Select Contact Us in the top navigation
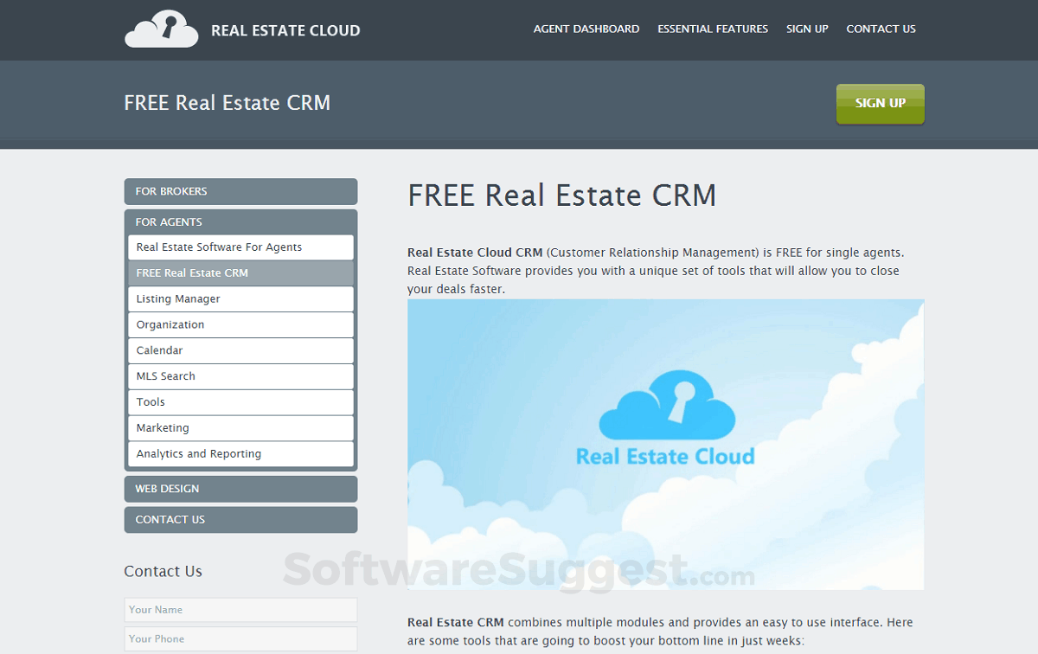 (x=881, y=29)
